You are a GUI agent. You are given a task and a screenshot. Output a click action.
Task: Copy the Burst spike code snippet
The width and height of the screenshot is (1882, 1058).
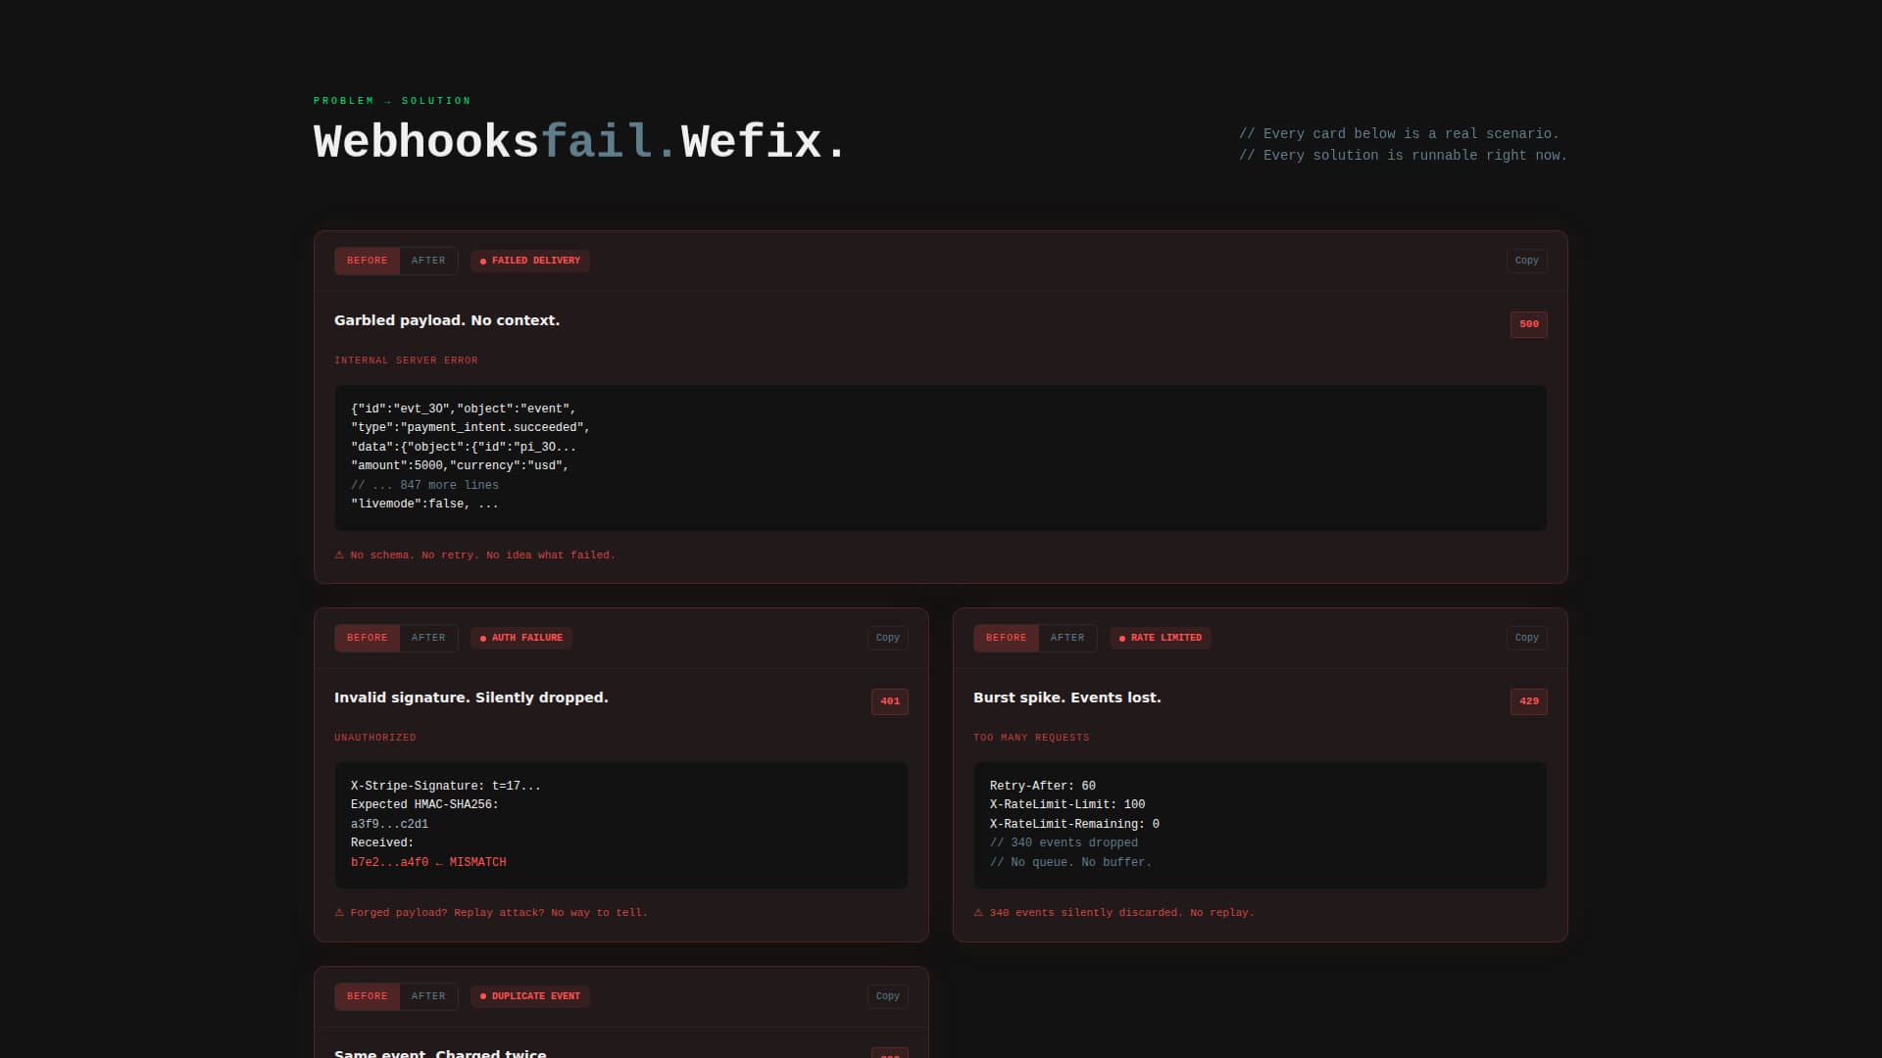click(1526, 637)
